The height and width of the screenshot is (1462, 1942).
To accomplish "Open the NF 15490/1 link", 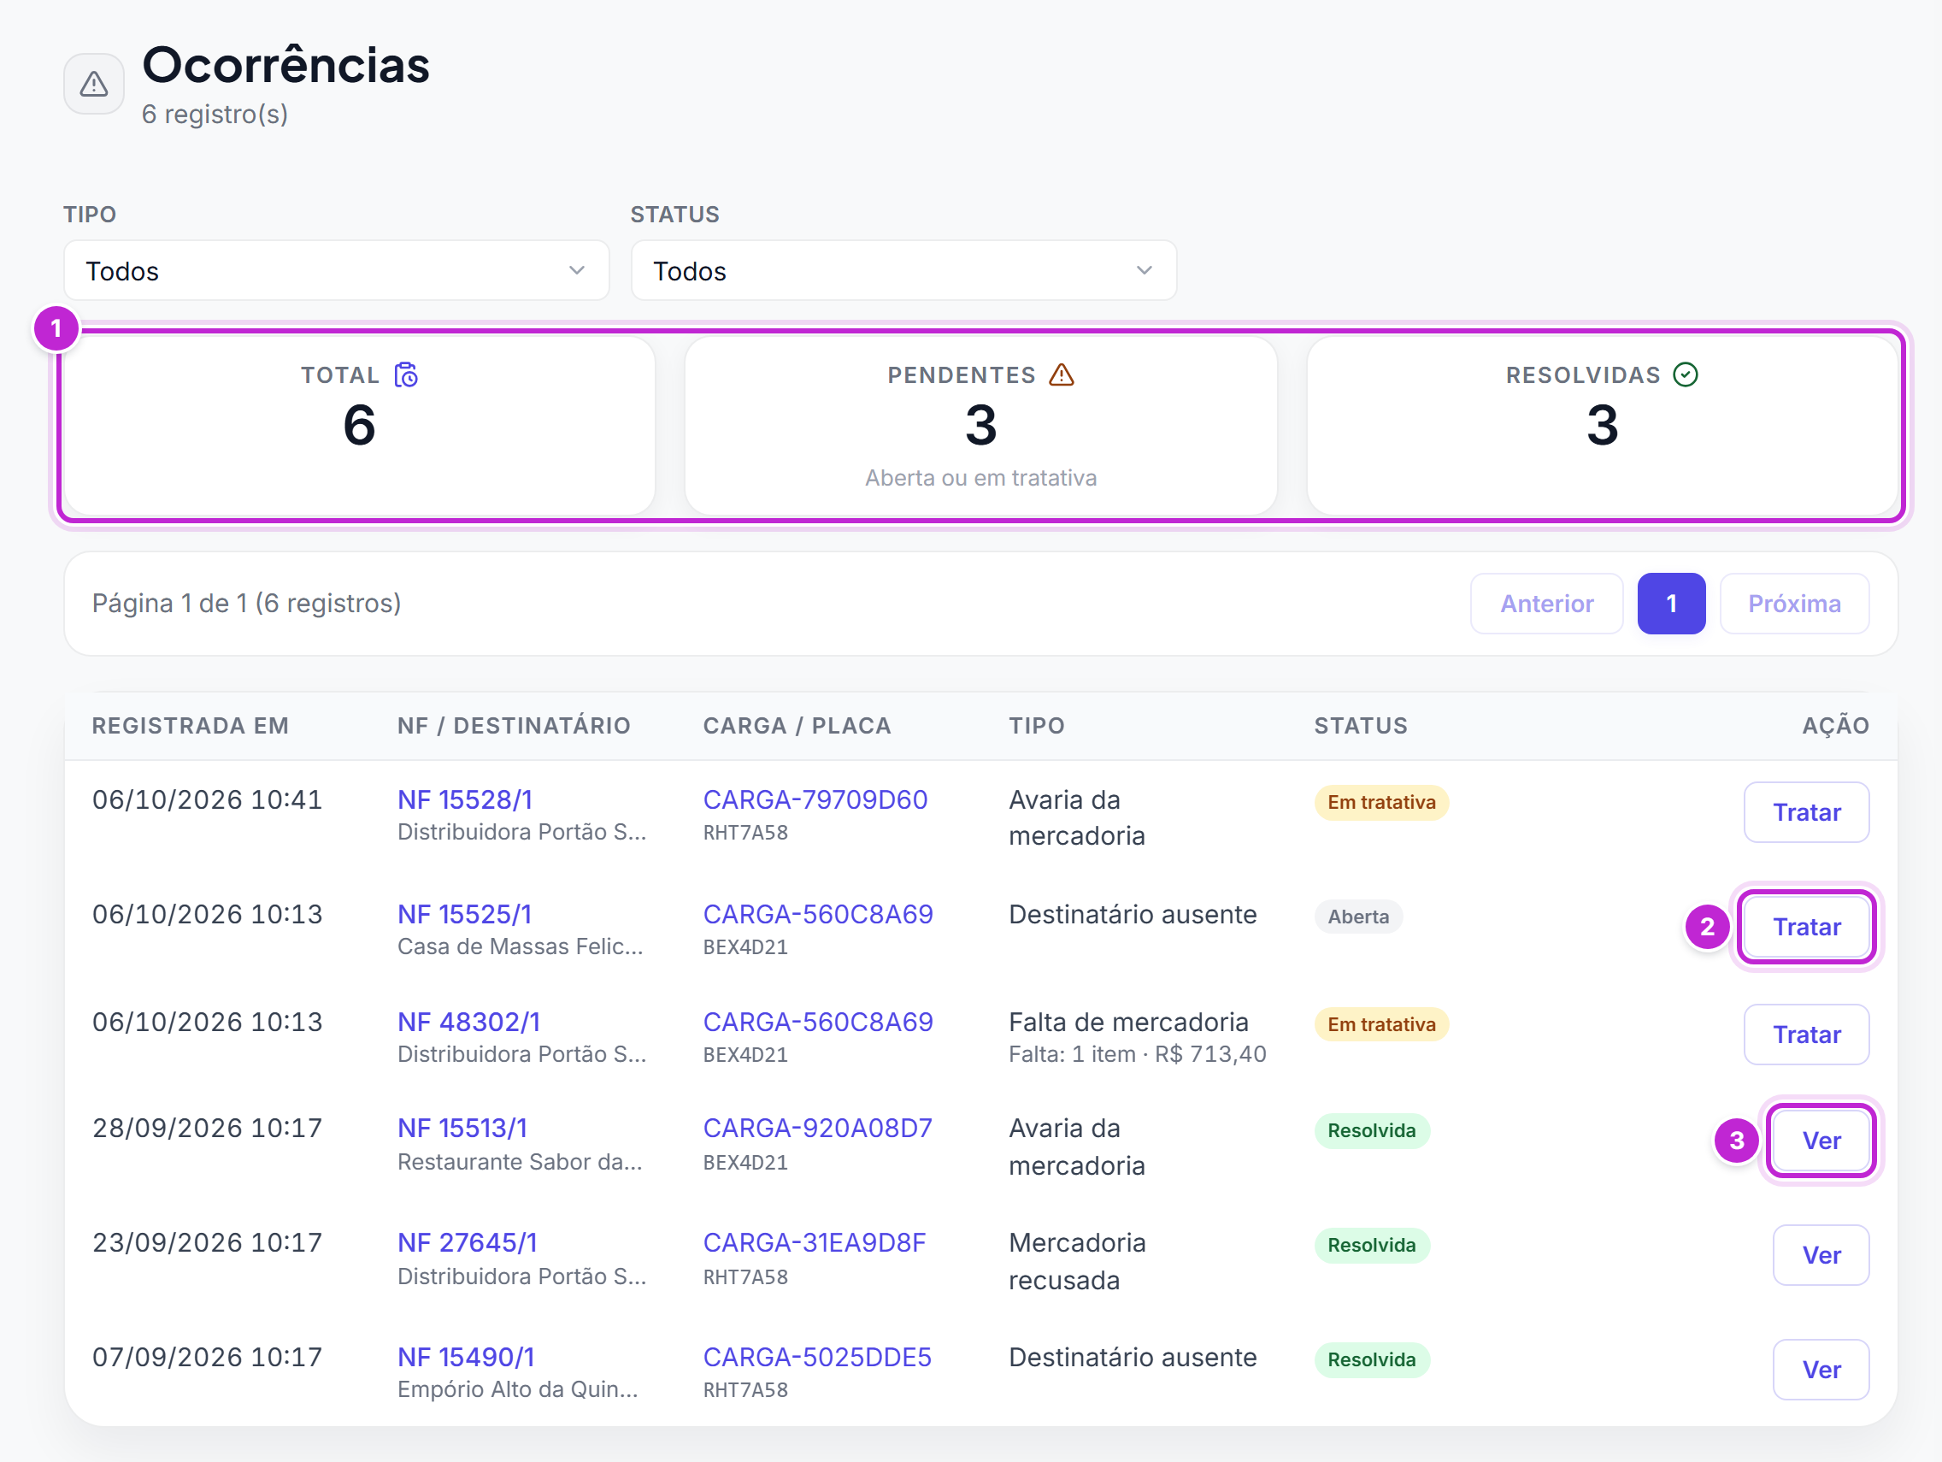I will click(x=466, y=1357).
